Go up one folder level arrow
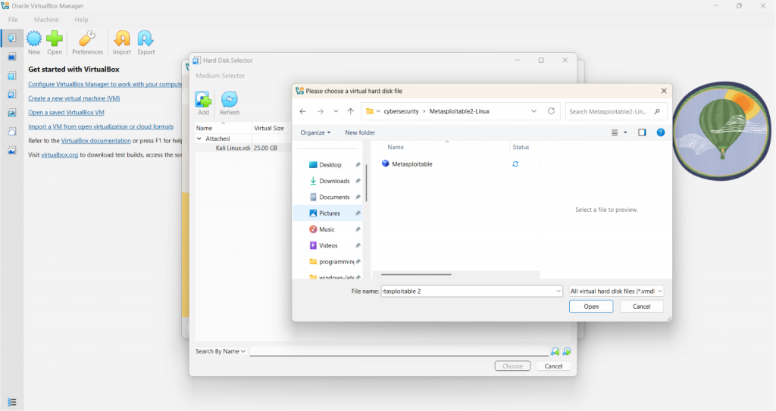This screenshot has width=776, height=411. [350, 111]
